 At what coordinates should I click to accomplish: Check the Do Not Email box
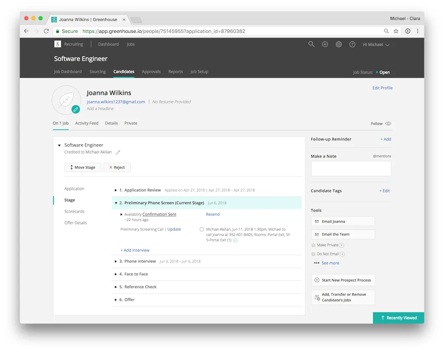point(313,254)
